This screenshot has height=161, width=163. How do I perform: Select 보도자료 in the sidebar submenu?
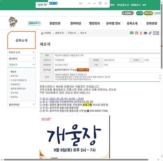click(x=14, y=93)
